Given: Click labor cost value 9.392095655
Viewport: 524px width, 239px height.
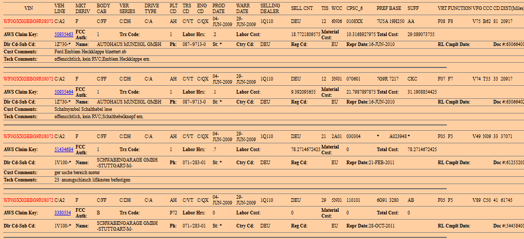Looking at the screenshot, I should tap(304, 92).
